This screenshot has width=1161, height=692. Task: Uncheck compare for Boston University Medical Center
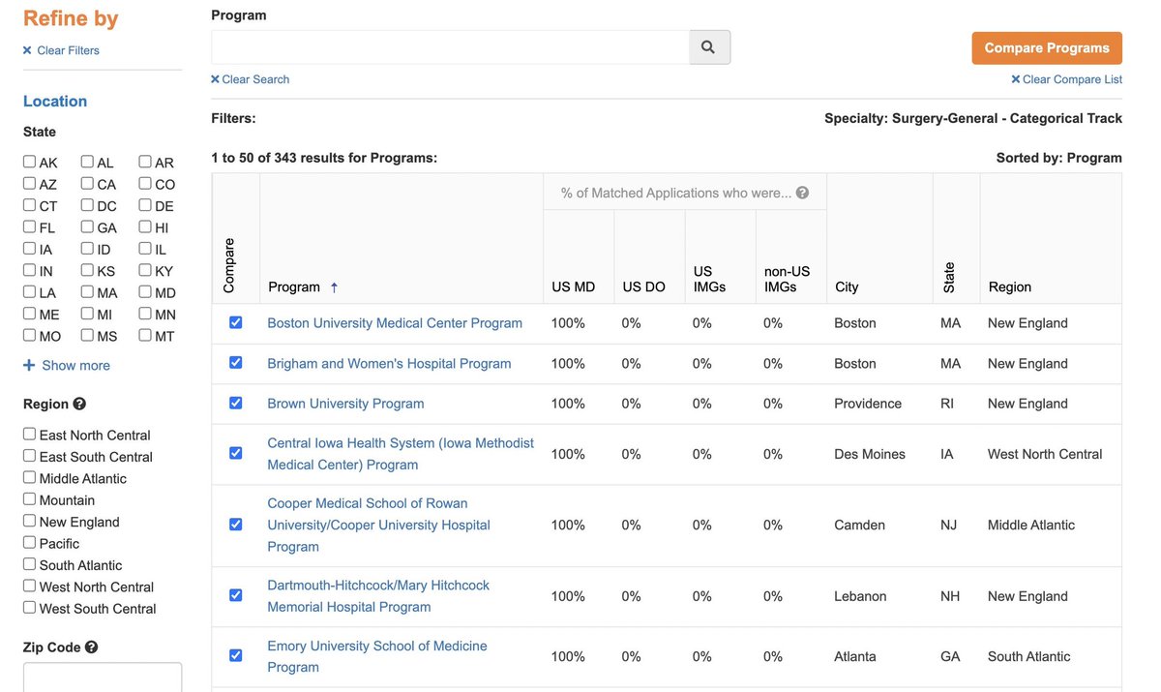coord(236,322)
